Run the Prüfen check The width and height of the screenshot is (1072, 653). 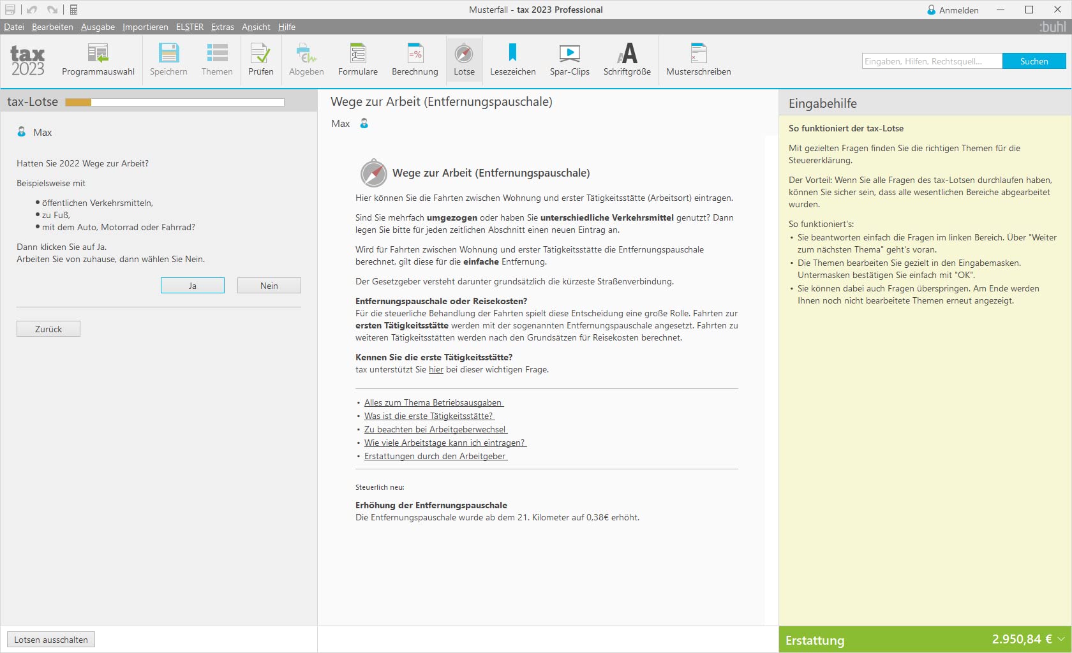click(260, 60)
